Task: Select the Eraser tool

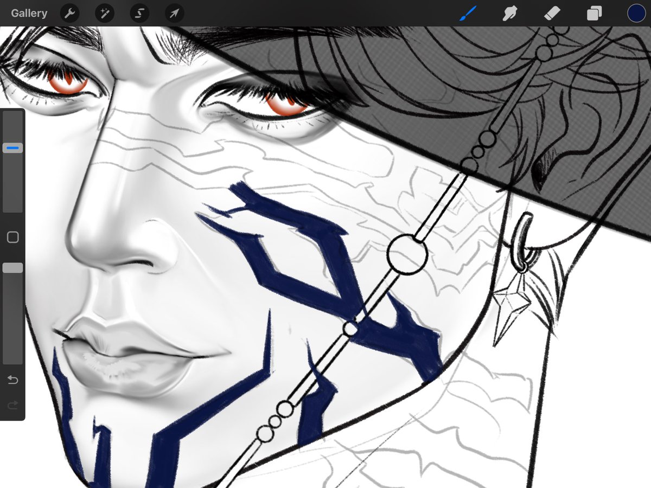Action: (x=552, y=14)
